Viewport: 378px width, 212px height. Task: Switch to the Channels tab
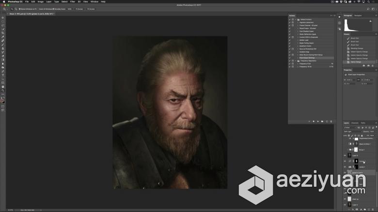355,123
